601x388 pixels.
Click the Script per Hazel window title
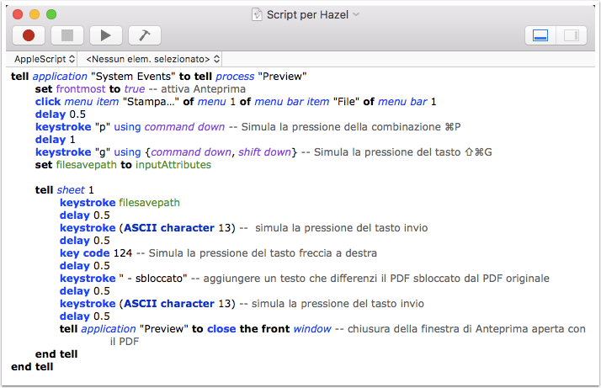(307, 14)
